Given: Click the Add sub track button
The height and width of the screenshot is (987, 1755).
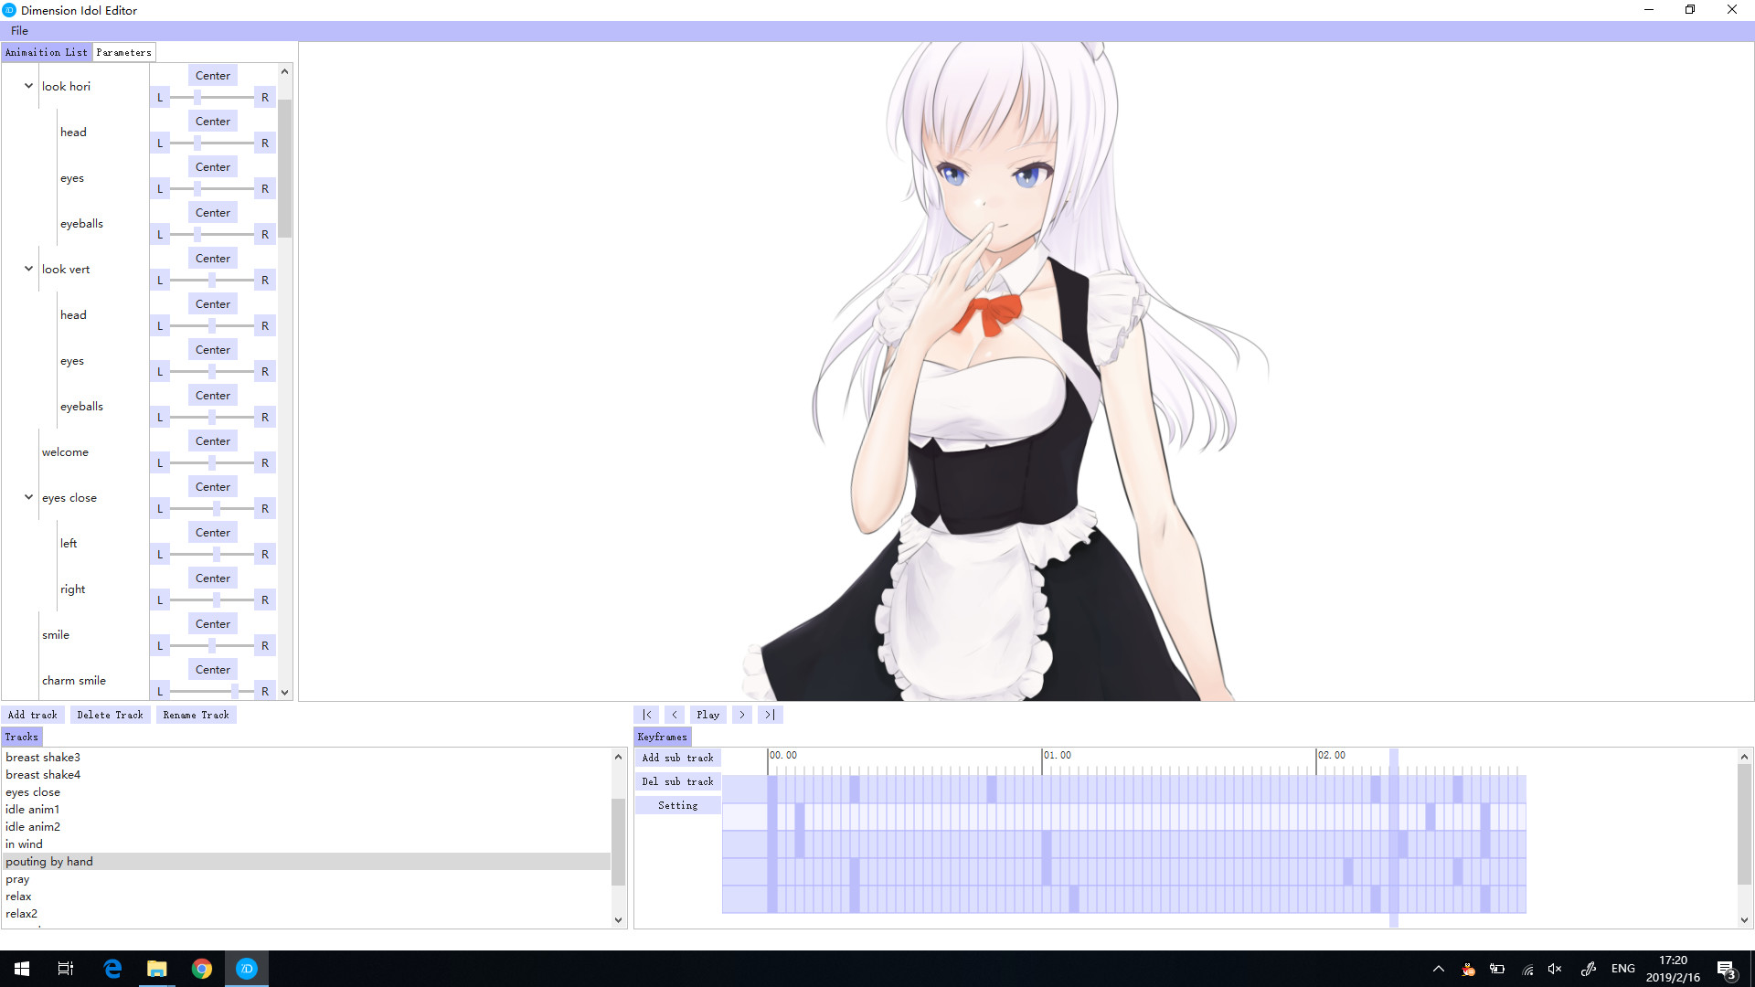Looking at the screenshot, I should click(x=677, y=758).
